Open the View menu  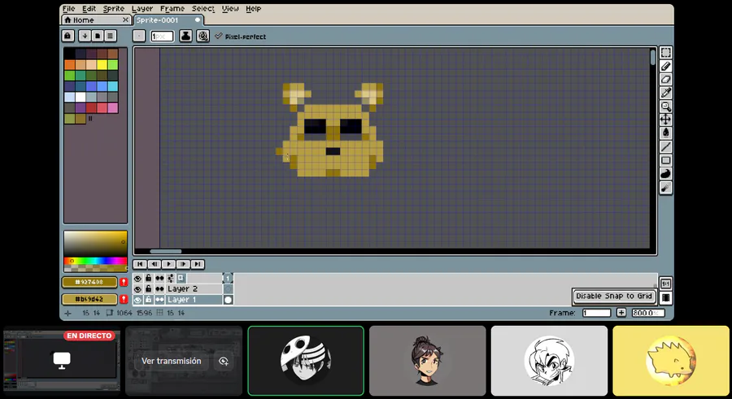pyautogui.click(x=230, y=8)
